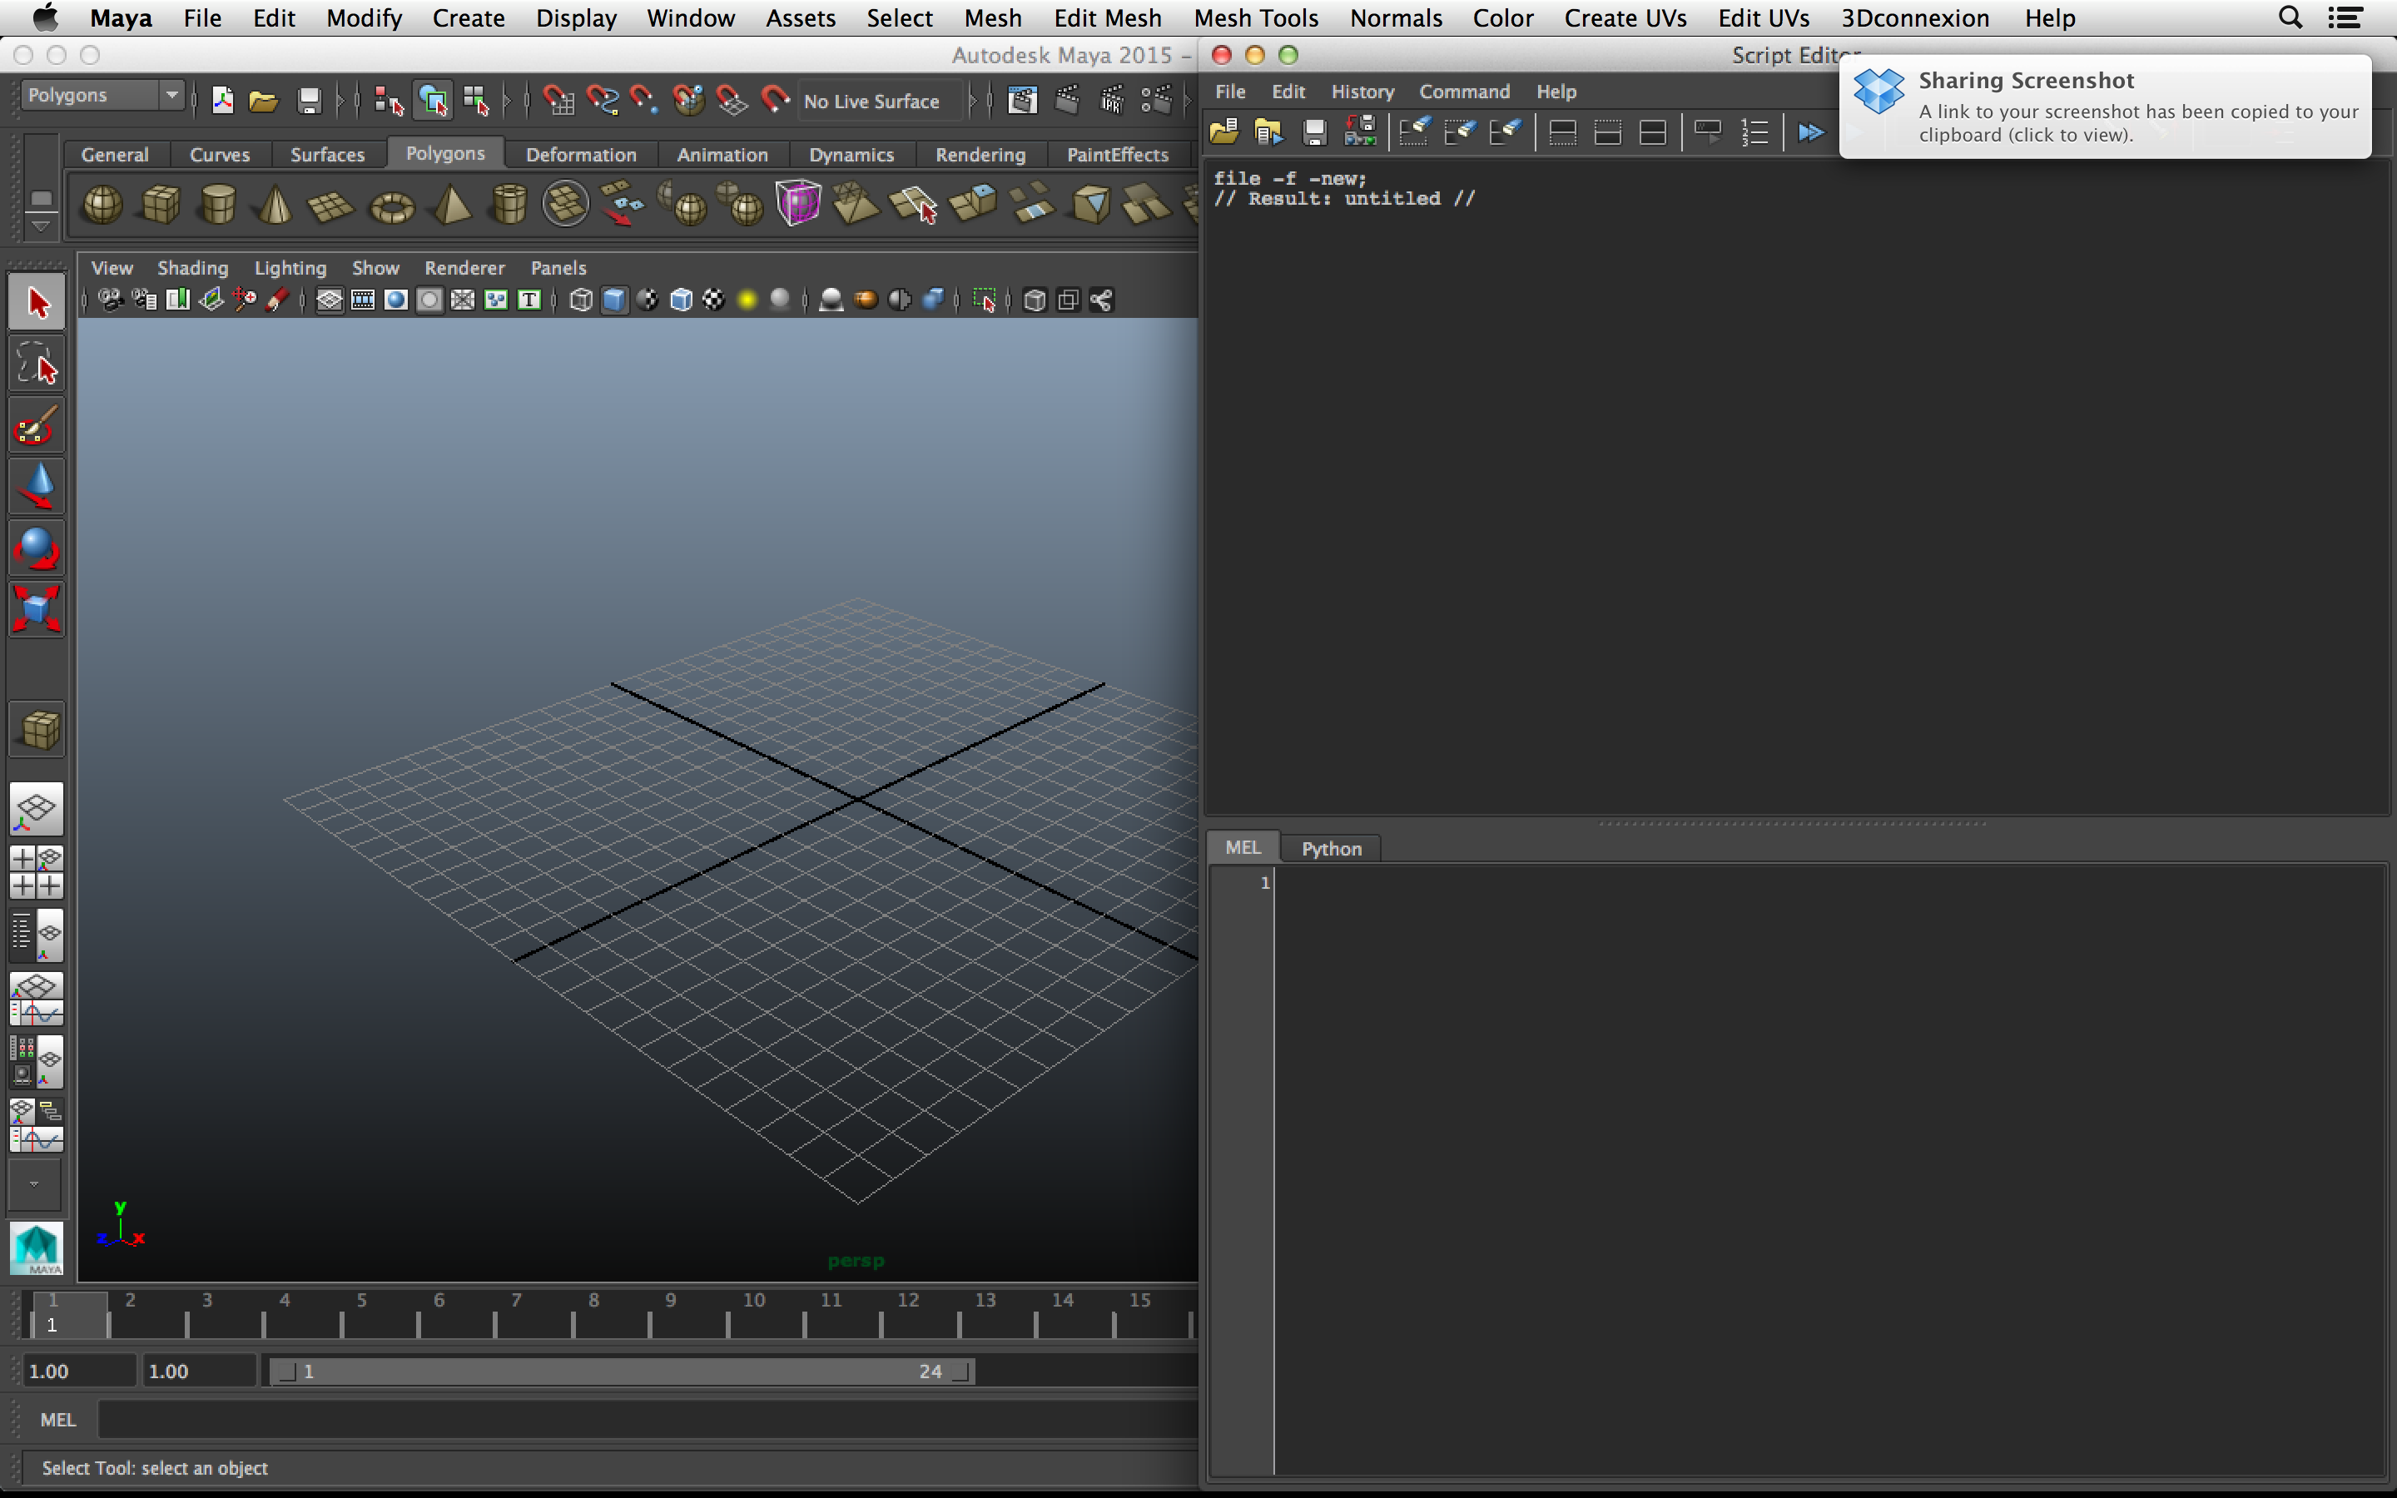Switch to the Python tab in Script Editor

coord(1331,849)
